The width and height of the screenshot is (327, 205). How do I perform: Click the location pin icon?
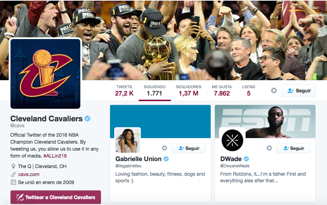coord(13,166)
